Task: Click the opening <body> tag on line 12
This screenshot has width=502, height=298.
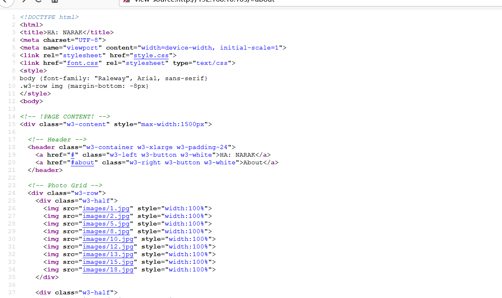Action: coord(31,101)
